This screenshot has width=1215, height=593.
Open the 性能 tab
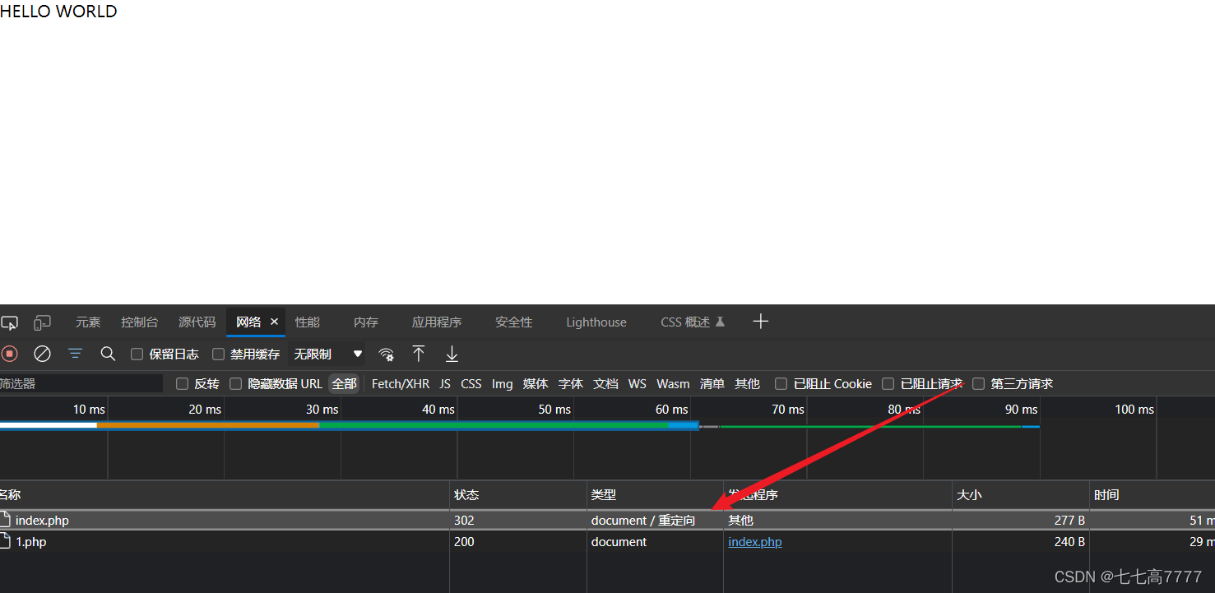[308, 322]
